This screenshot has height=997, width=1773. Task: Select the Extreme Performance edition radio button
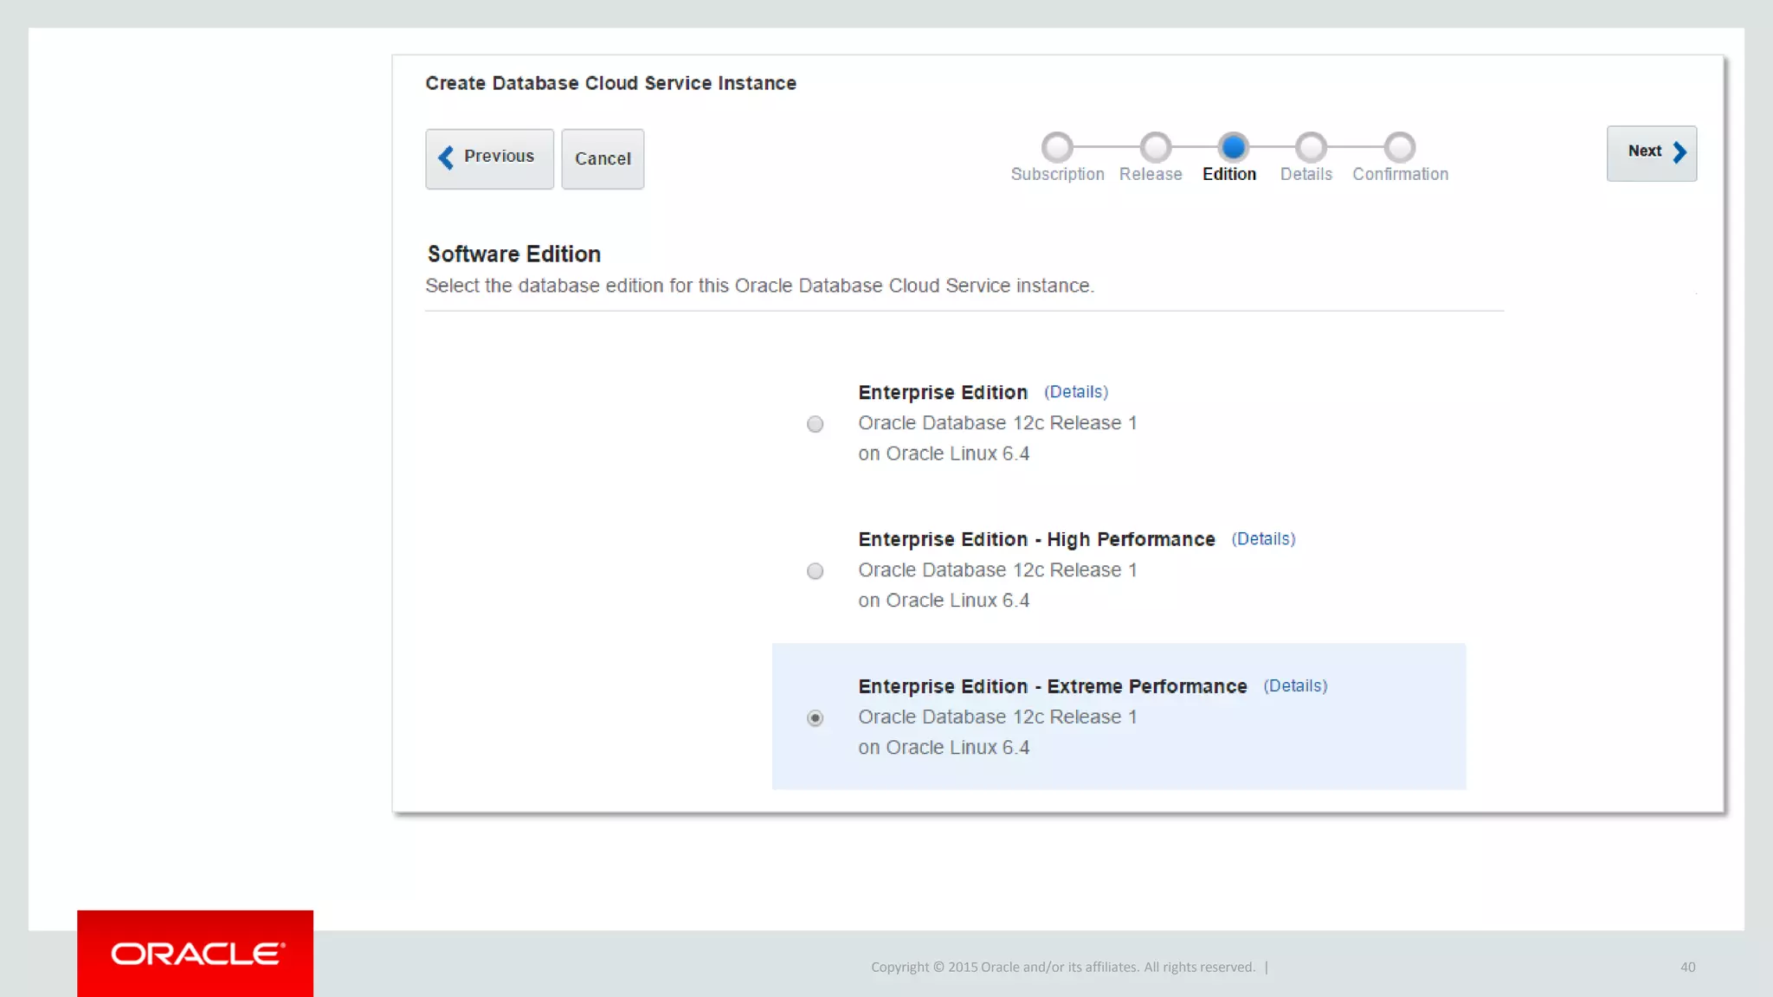tap(815, 718)
